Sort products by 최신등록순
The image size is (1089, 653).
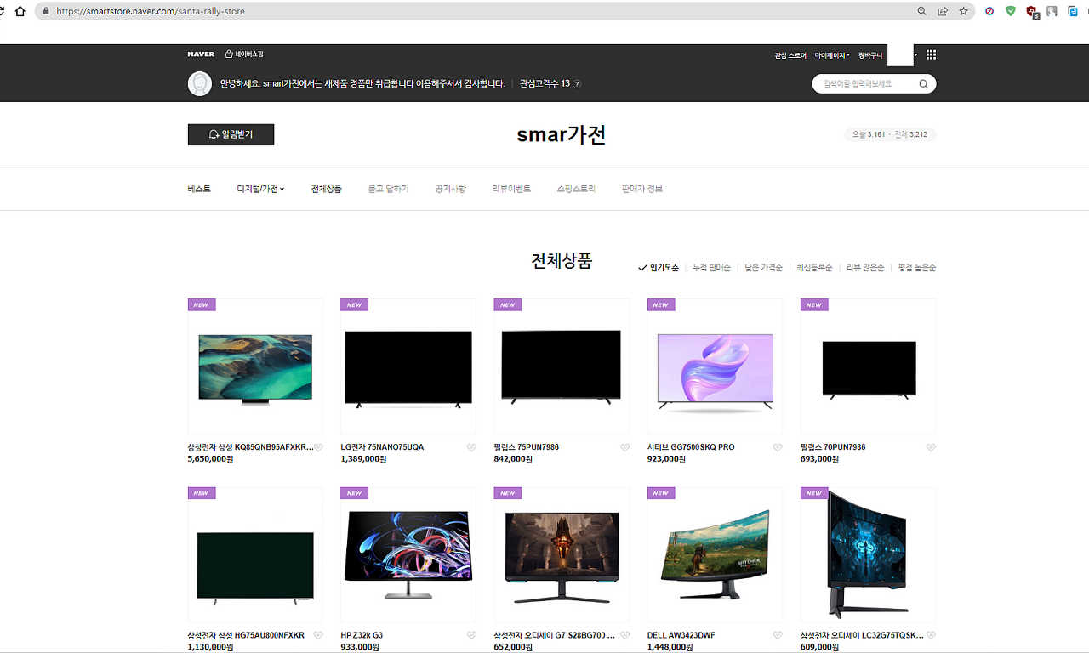(x=814, y=268)
